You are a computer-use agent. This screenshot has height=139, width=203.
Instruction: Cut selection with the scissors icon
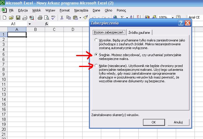click(62, 17)
